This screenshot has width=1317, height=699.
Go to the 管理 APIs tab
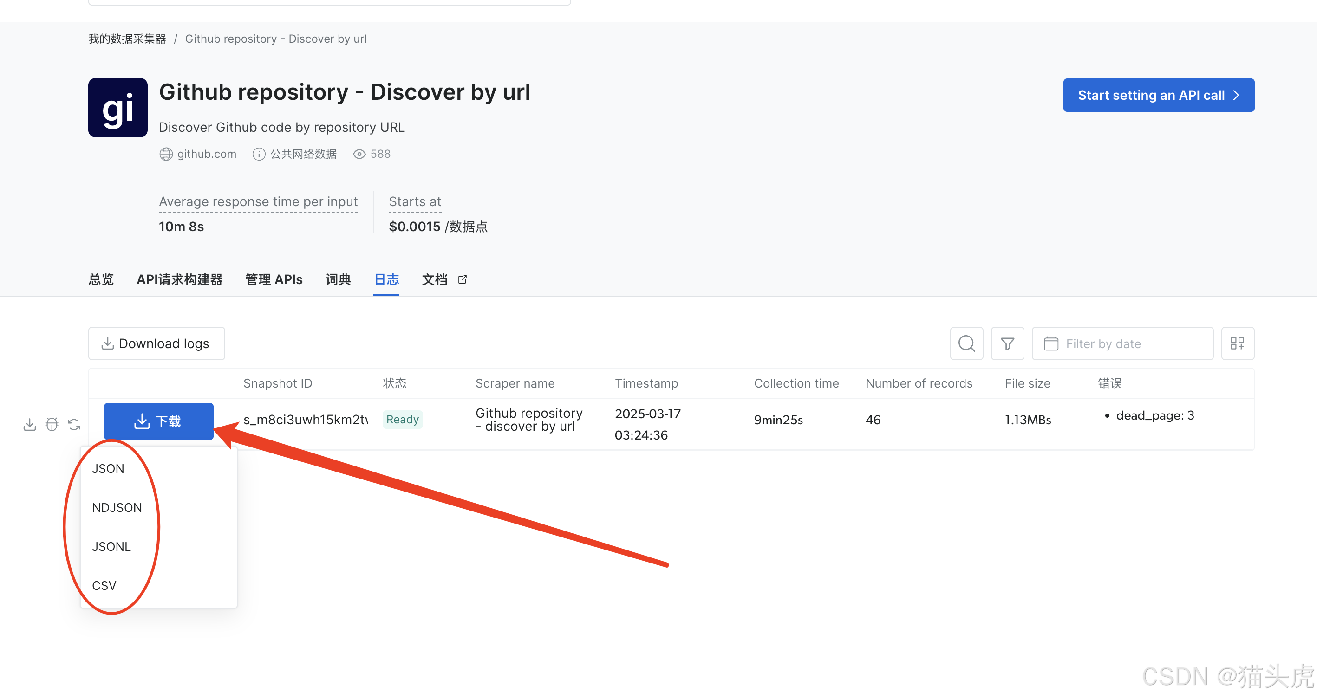coord(274,279)
